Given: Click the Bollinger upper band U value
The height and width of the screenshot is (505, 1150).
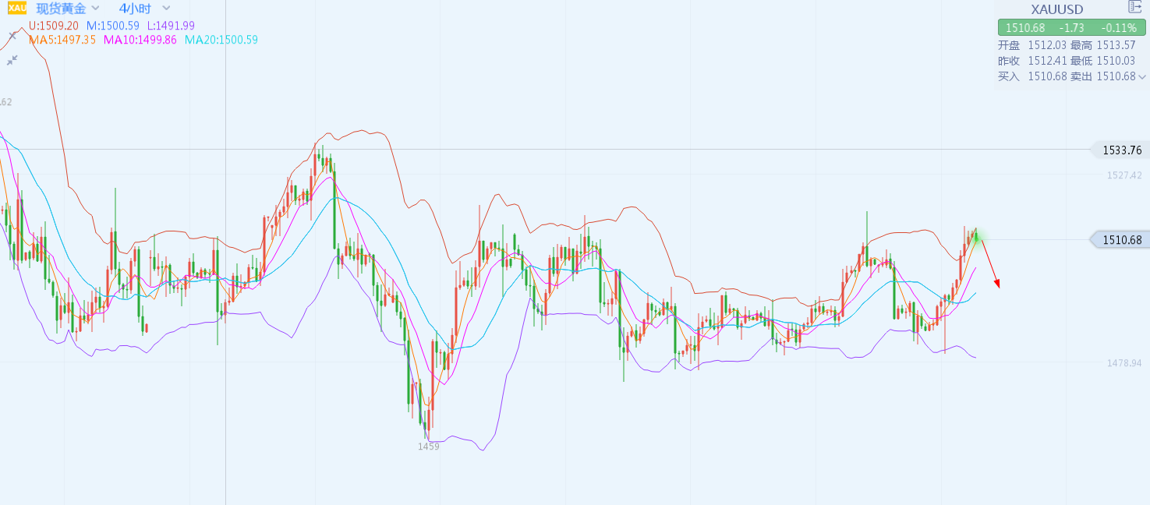Looking at the screenshot, I should point(53,26).
